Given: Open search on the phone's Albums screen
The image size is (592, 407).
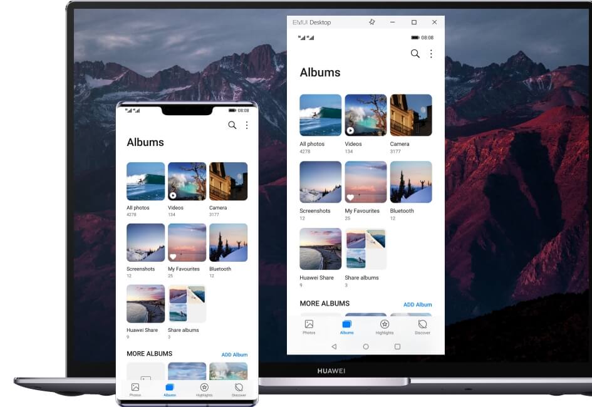Looking at the screenshot, I should coord(232,125).
